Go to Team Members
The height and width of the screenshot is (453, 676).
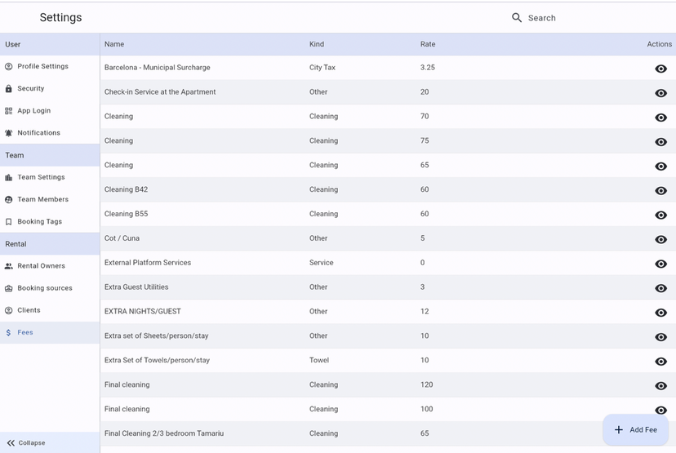(x=50, y=199)
